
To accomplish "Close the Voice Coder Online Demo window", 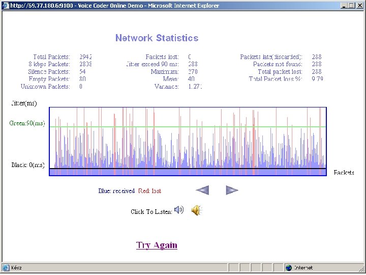I will pyautogui.click(x=360, y=6).
